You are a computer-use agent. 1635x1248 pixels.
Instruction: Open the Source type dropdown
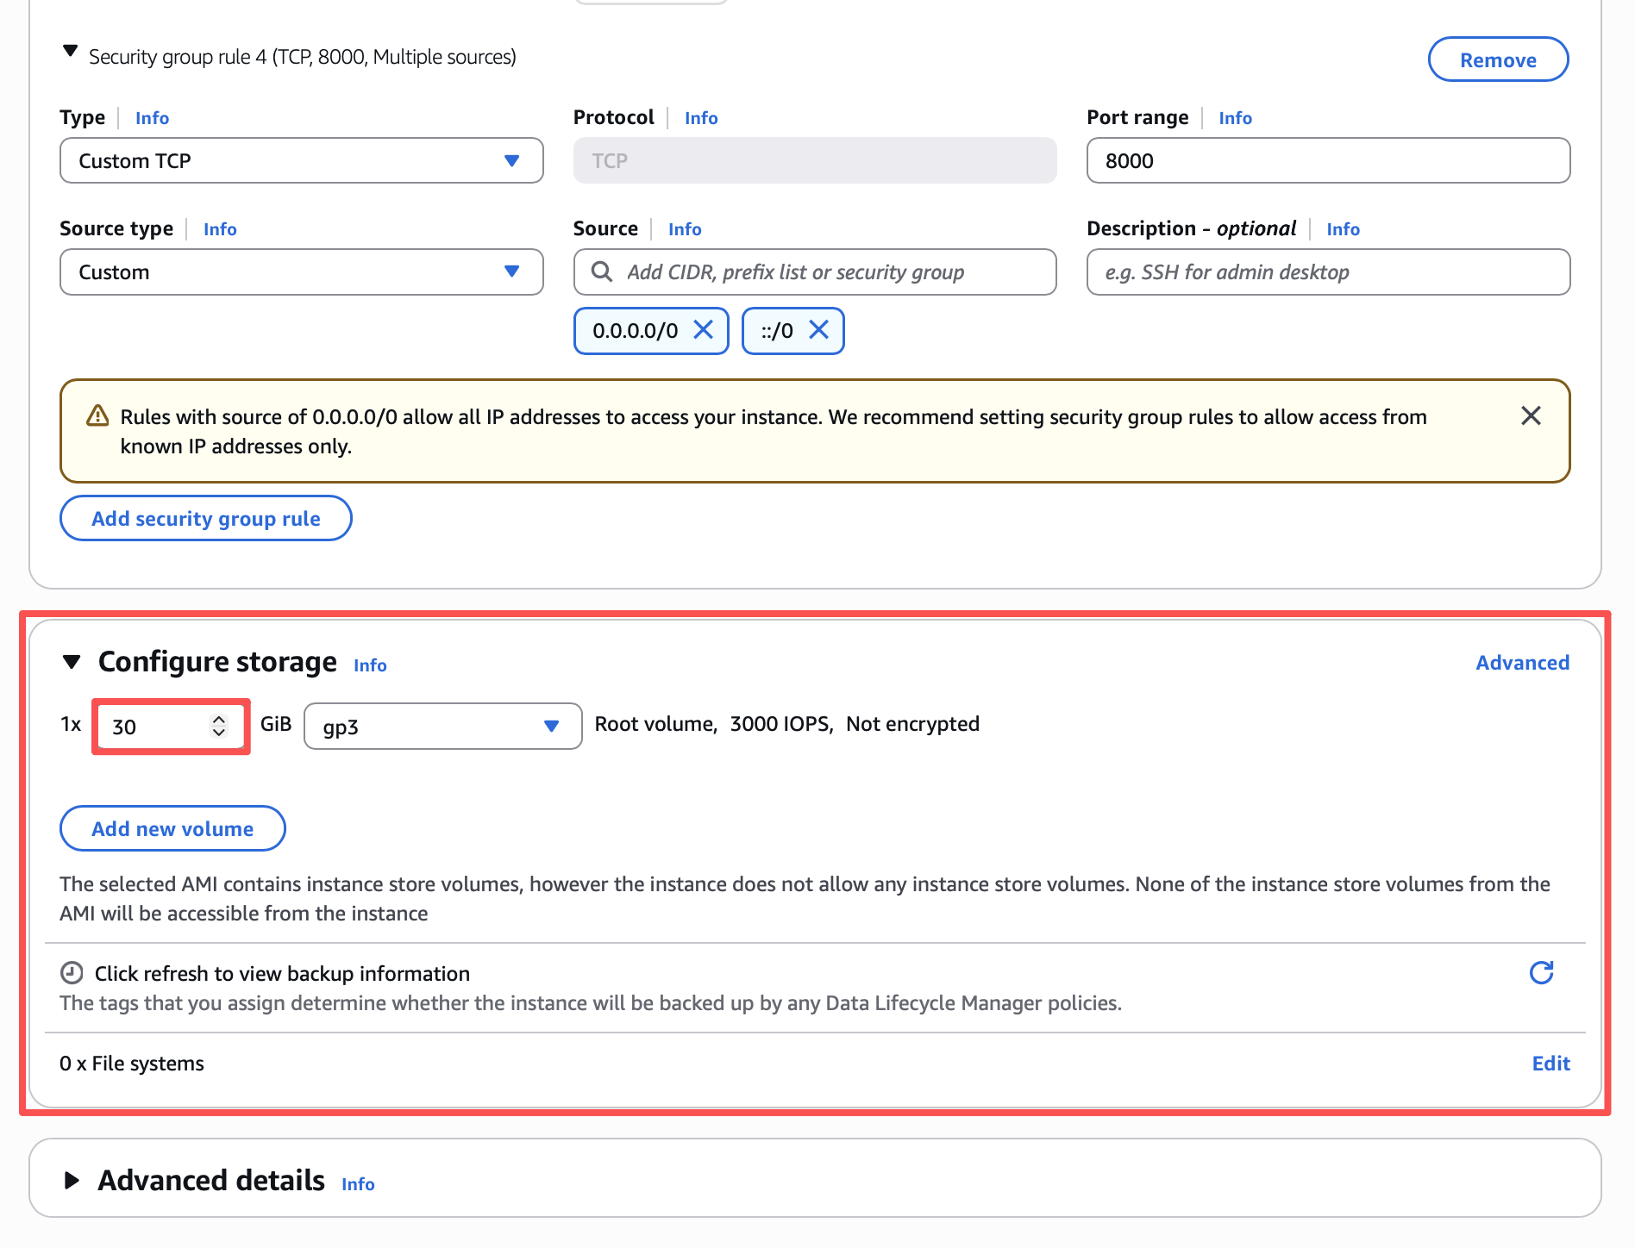click(x=301, y=272)
